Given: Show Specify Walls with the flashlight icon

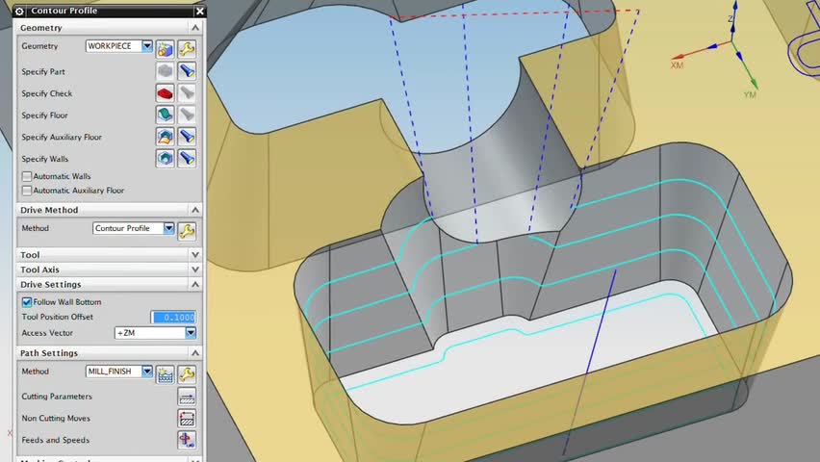Looking at the screenshot, I should click(x=187, y=158).
